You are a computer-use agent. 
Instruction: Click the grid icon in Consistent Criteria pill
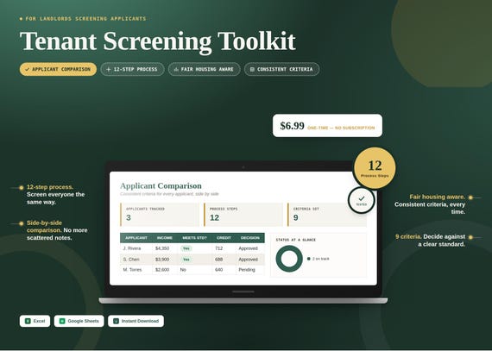252,69
